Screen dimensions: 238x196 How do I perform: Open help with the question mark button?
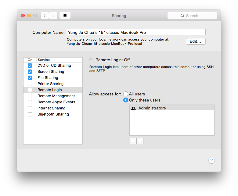(x=211, y=161)
